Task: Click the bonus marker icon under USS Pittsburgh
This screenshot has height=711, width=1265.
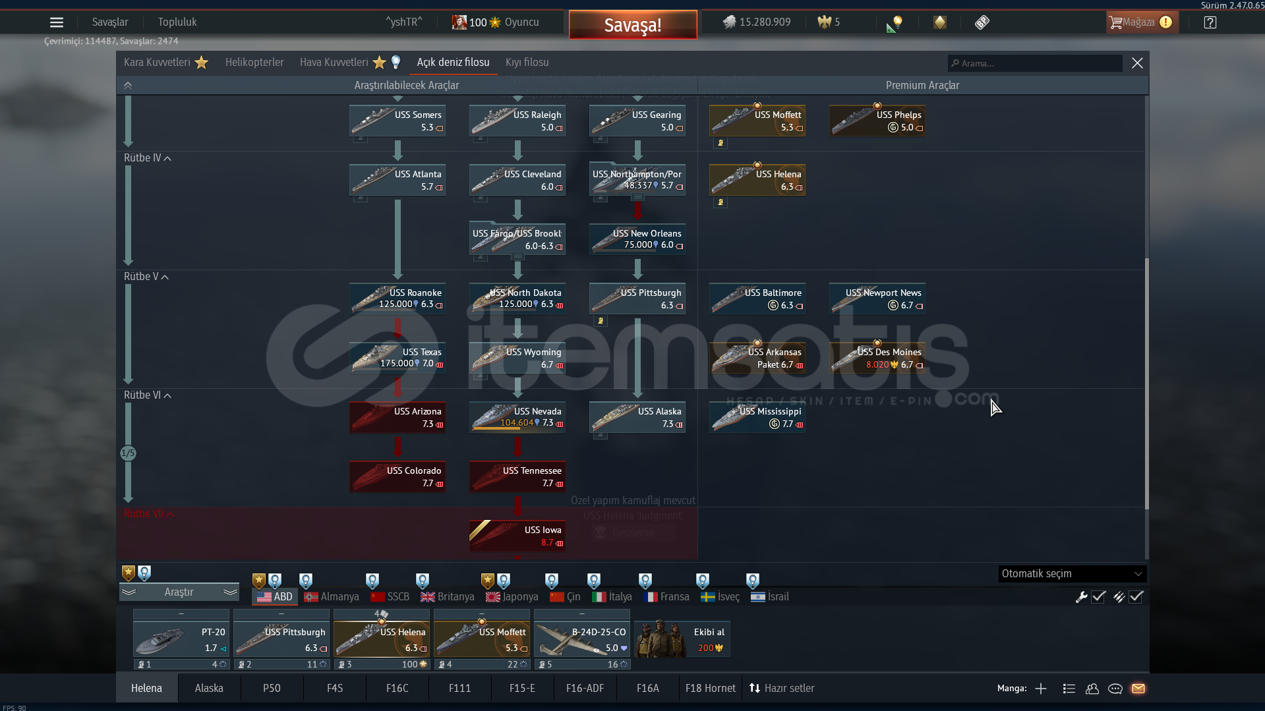Action: [601, 321]
